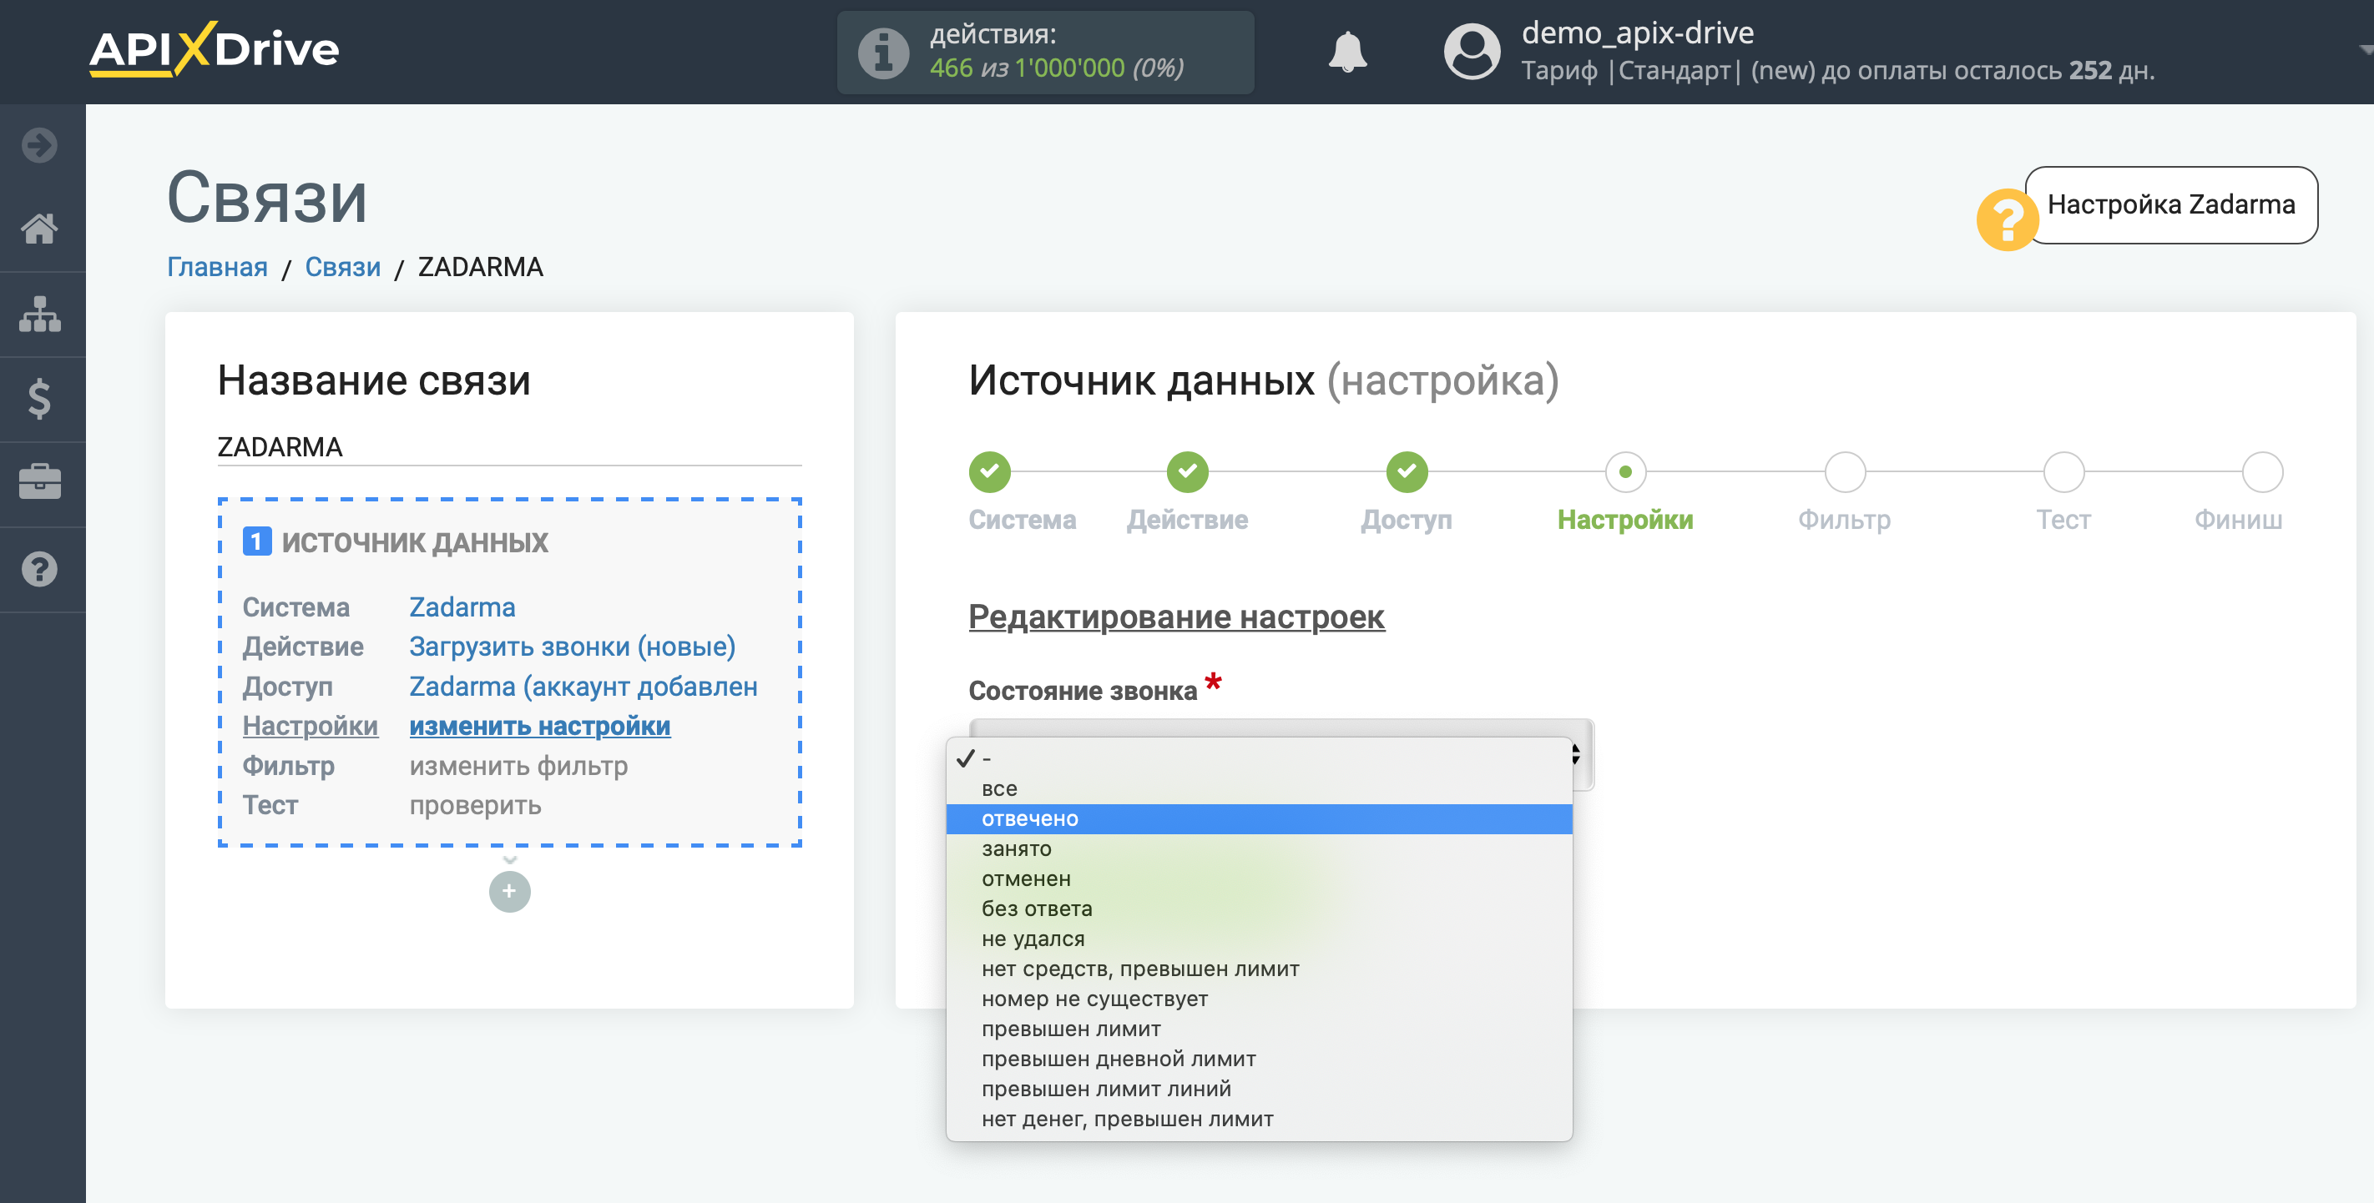Click the active Настройки step circle
The height and width of the screenshot is (1203, 2374).
1624,471
